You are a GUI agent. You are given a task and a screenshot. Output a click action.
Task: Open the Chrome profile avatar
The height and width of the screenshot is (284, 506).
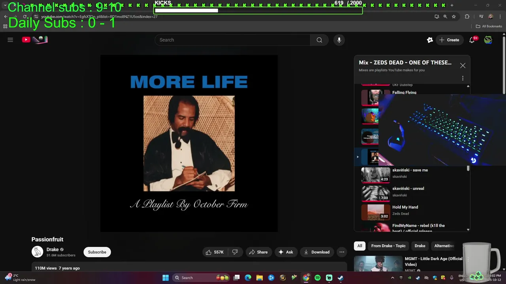point(491,17)
